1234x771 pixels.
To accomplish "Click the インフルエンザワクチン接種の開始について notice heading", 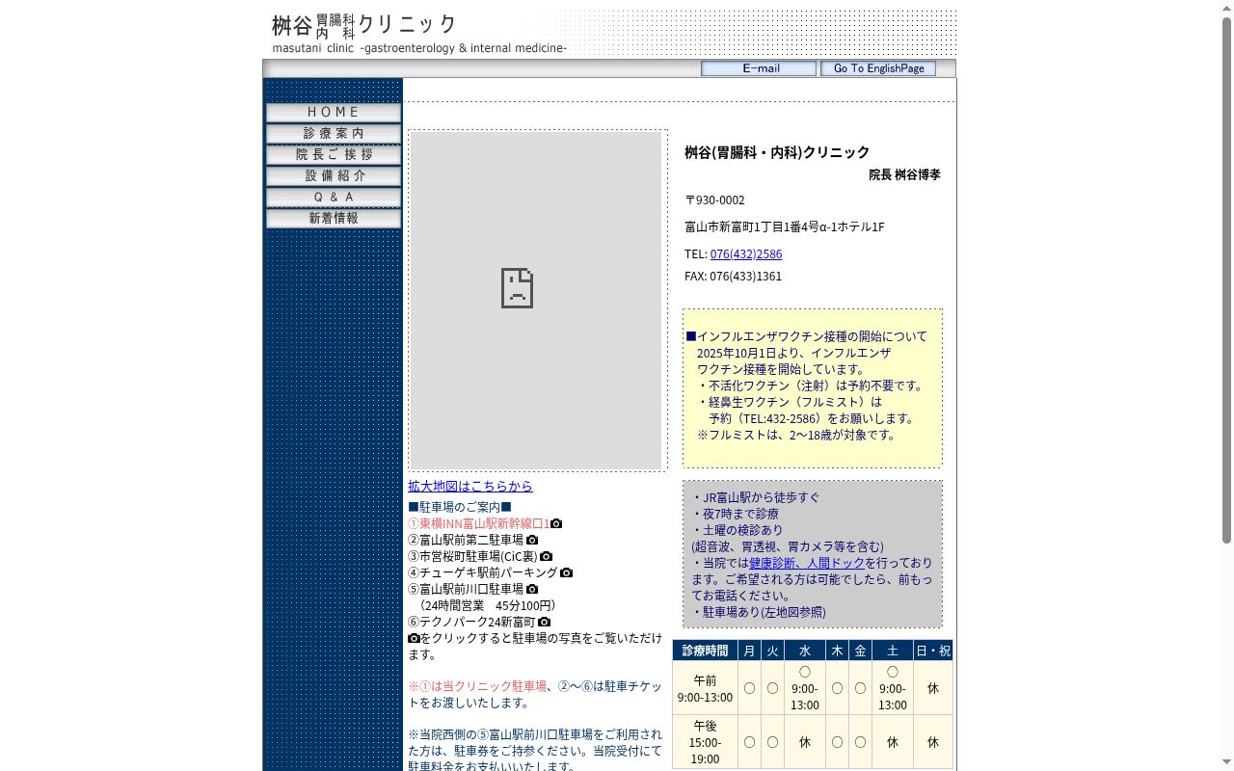I will pos(806,336).
